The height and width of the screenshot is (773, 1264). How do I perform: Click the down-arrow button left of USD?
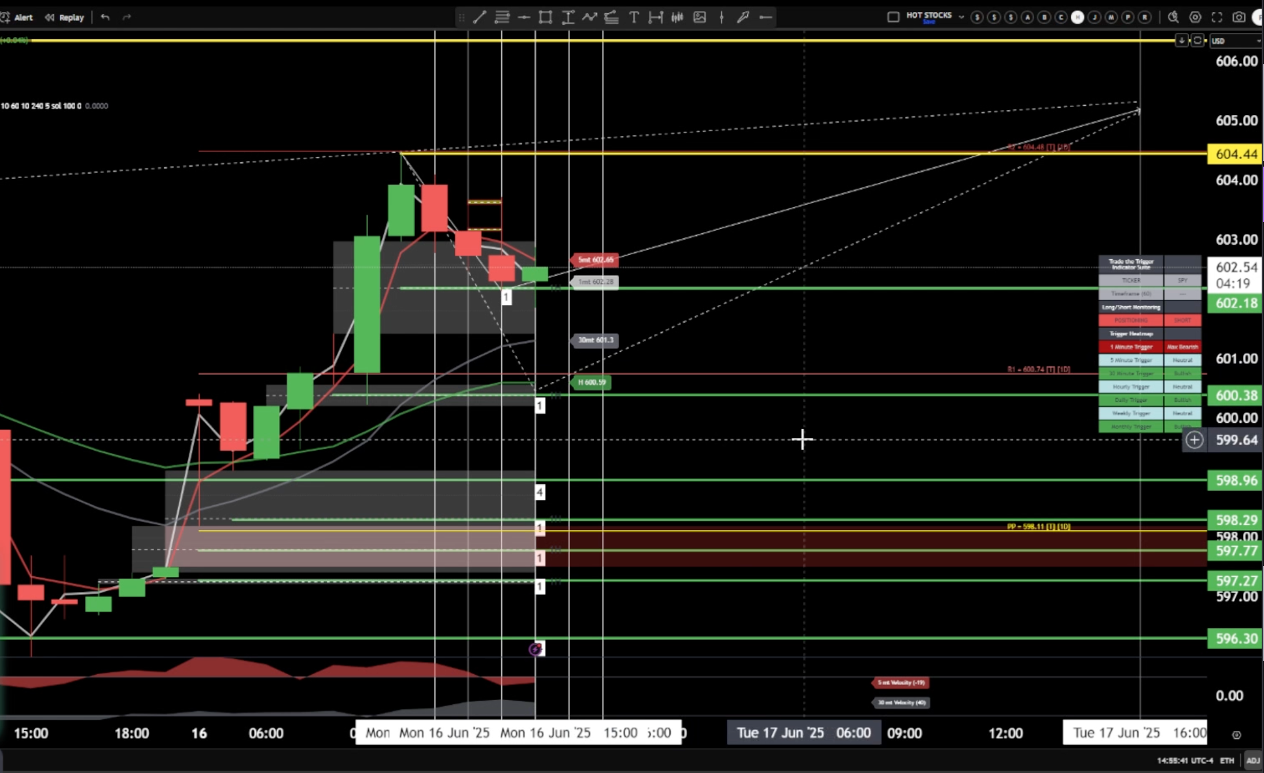pos(1181,41)
